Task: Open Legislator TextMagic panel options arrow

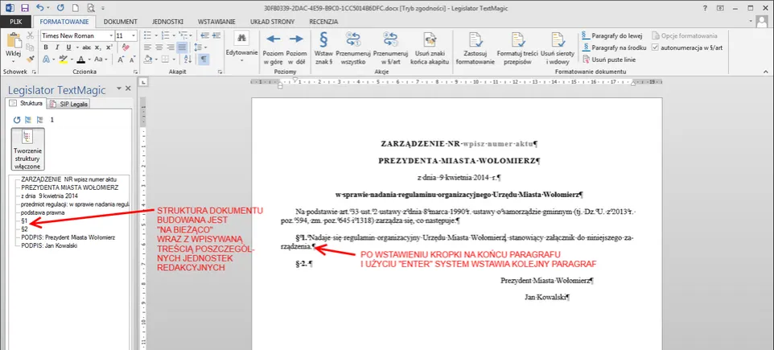Action: (x=118, y=89)
